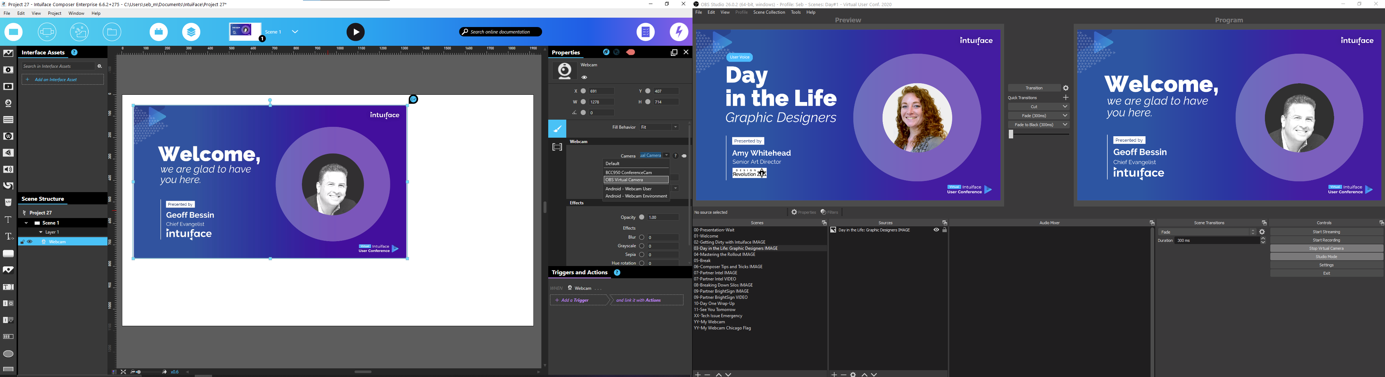Image resolution: width=1385 pixels, height=377 pixels.
Task: Open the Camera dropdown arrow
Action: 667,156
